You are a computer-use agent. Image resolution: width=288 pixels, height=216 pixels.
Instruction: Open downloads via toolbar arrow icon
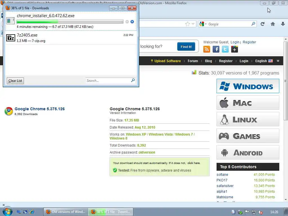click(283, 24)
